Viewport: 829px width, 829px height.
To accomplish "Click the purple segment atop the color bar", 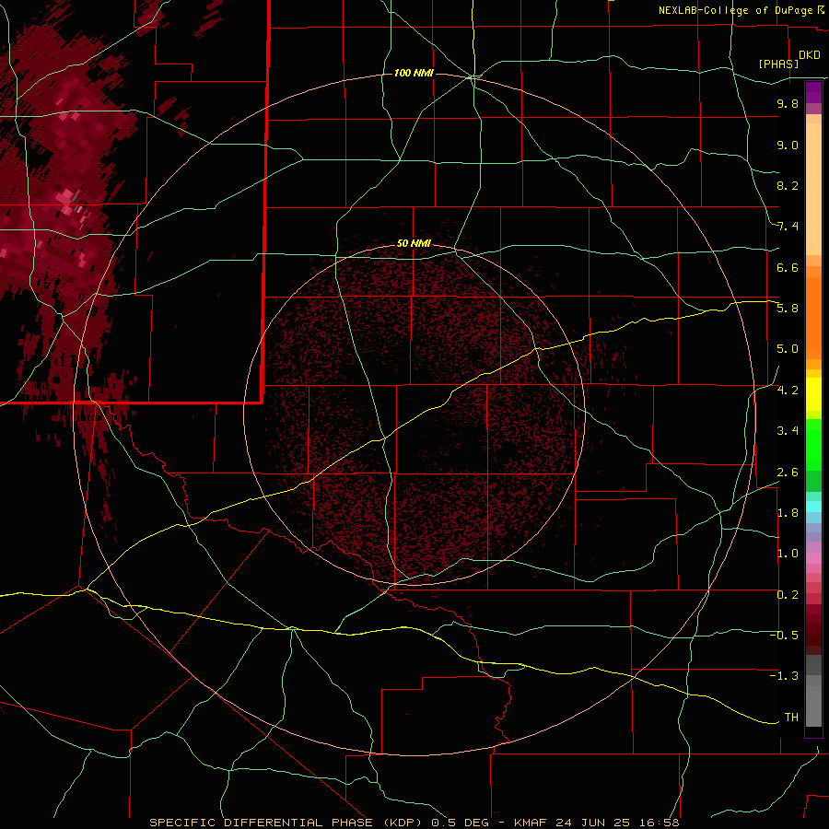I will coord(813,92).
